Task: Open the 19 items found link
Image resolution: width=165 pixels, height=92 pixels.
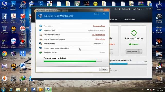Action: point(100,39)
